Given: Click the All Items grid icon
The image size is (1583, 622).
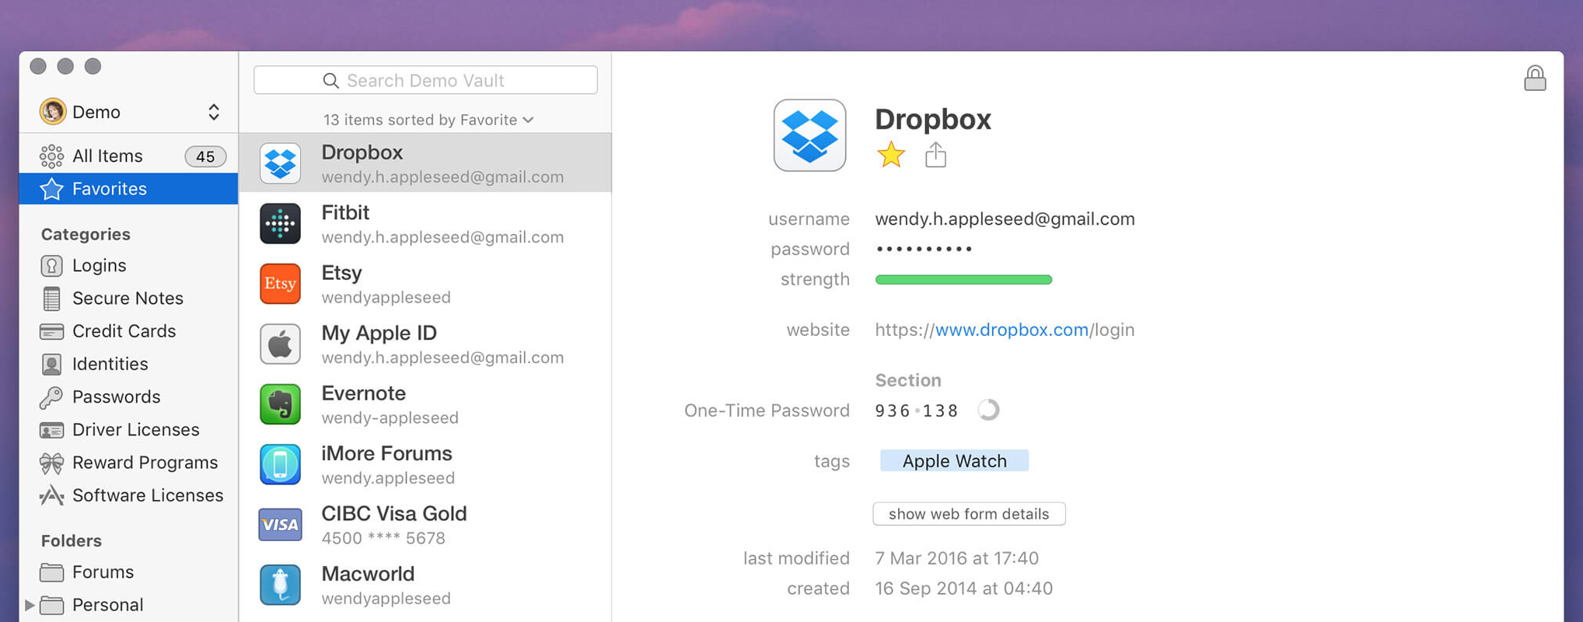Looking at the screenshot, I should pyautogui.click(x=51, y=156).
